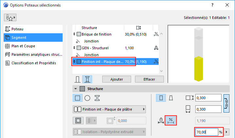Toggle the linked dimensions chain icon
235x138 pixels.
pos(226,103)
